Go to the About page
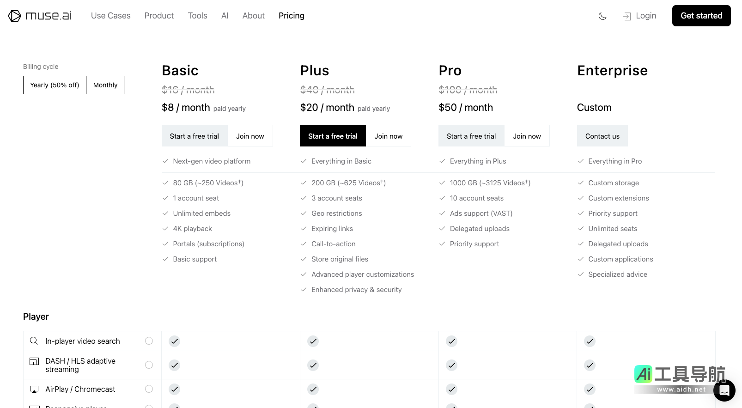 [x=253, y=16]
